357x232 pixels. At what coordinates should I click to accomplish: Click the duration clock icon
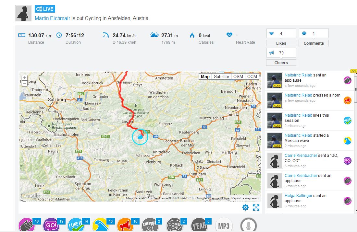[59, 35]
